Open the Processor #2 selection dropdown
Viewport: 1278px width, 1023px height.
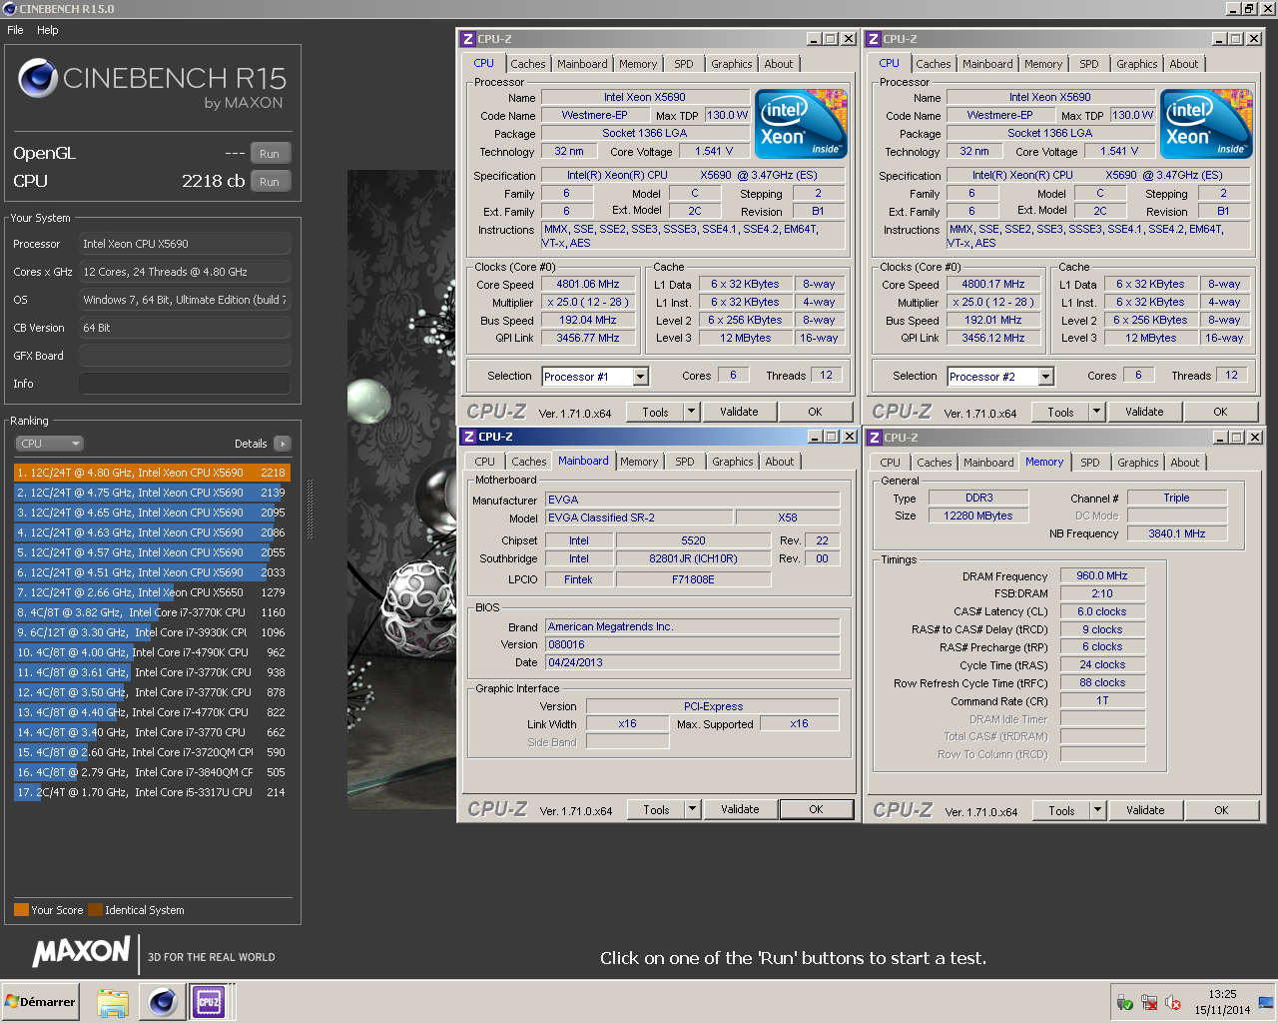(x=1046, y=377)
